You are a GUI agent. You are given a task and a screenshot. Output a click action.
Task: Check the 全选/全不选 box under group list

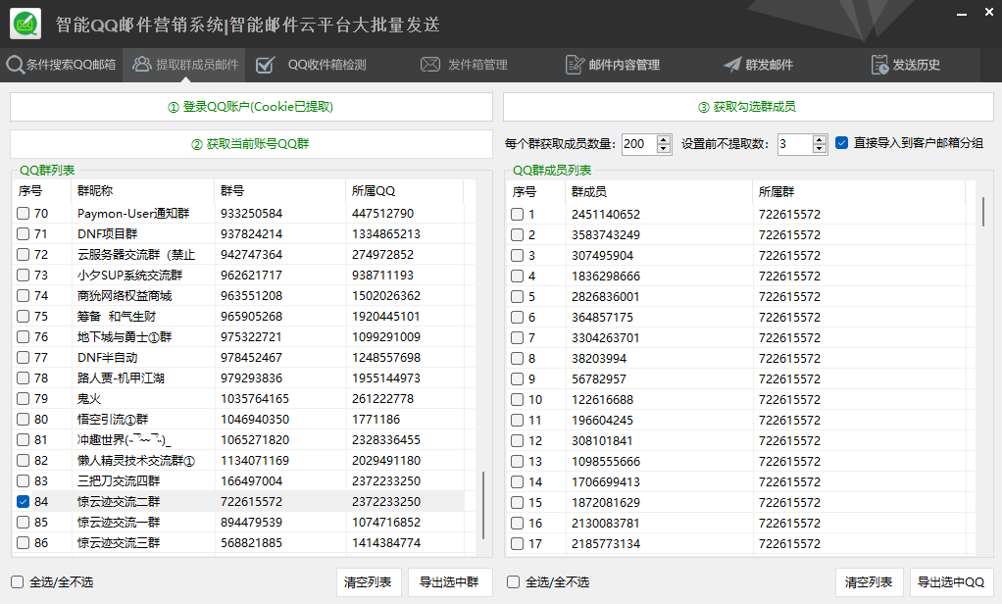18,581
